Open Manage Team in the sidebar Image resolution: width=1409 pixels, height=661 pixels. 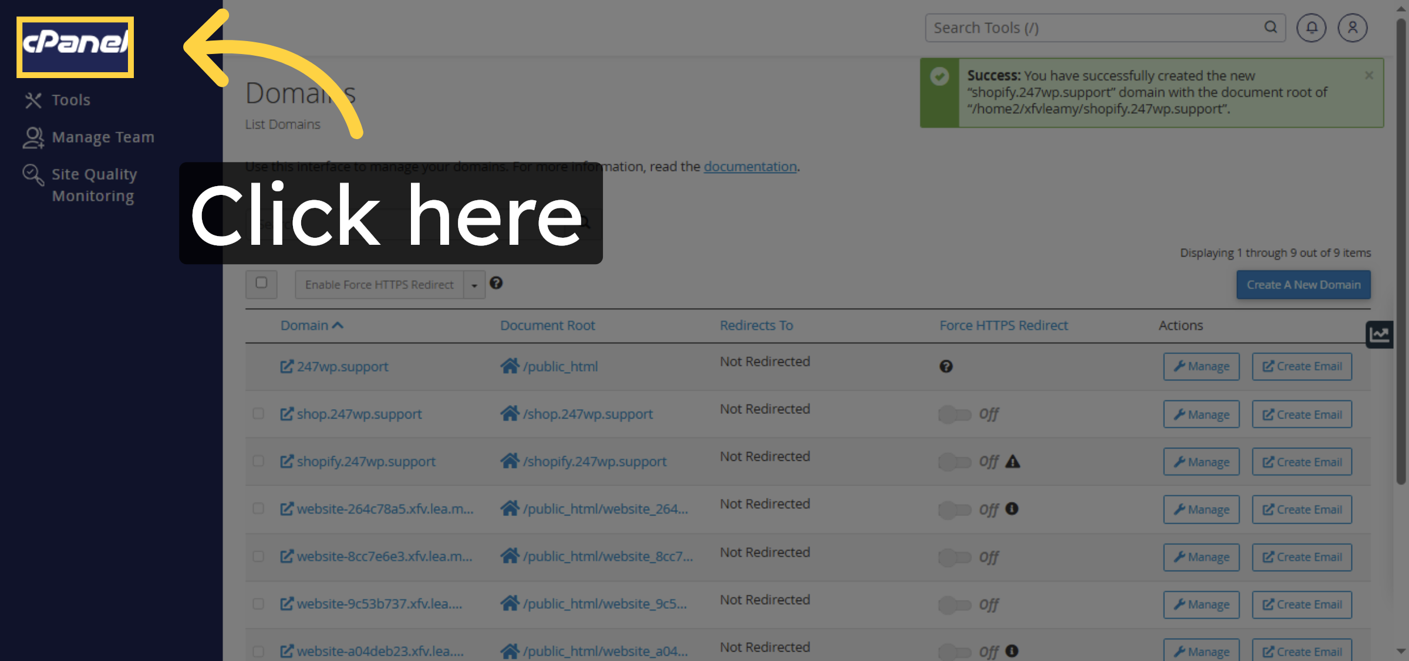[103, 137]
